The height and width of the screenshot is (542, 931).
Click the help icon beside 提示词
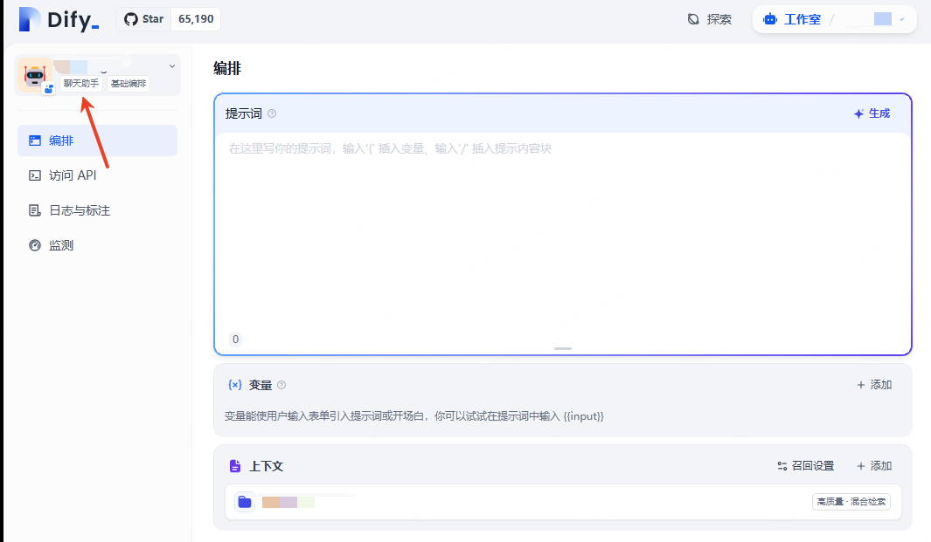coord(272,113)
